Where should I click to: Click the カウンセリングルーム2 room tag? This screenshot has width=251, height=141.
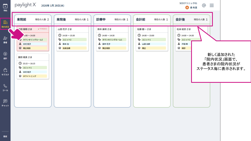35,39
